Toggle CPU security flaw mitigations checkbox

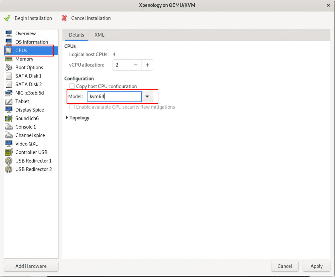[x=72, y=107]
